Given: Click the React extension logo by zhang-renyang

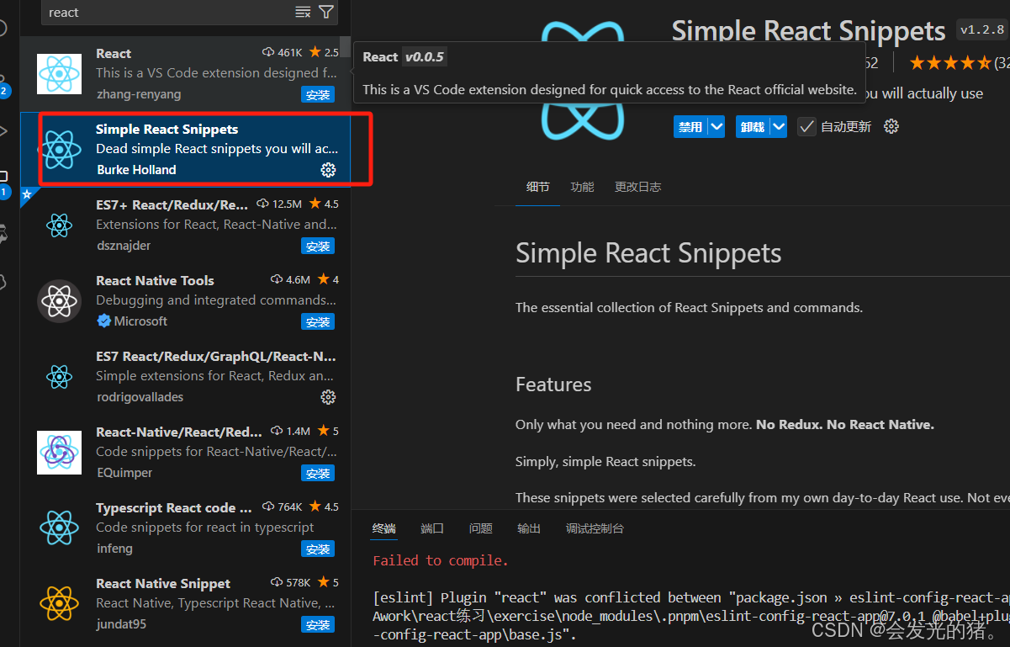Looking at the screenshot, I should click(x=60, y=74).
